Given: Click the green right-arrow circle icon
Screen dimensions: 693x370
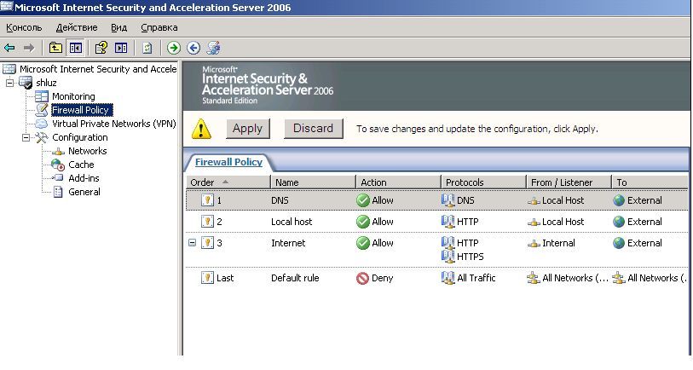Looking at the screenshot, I should coord(174,48).
